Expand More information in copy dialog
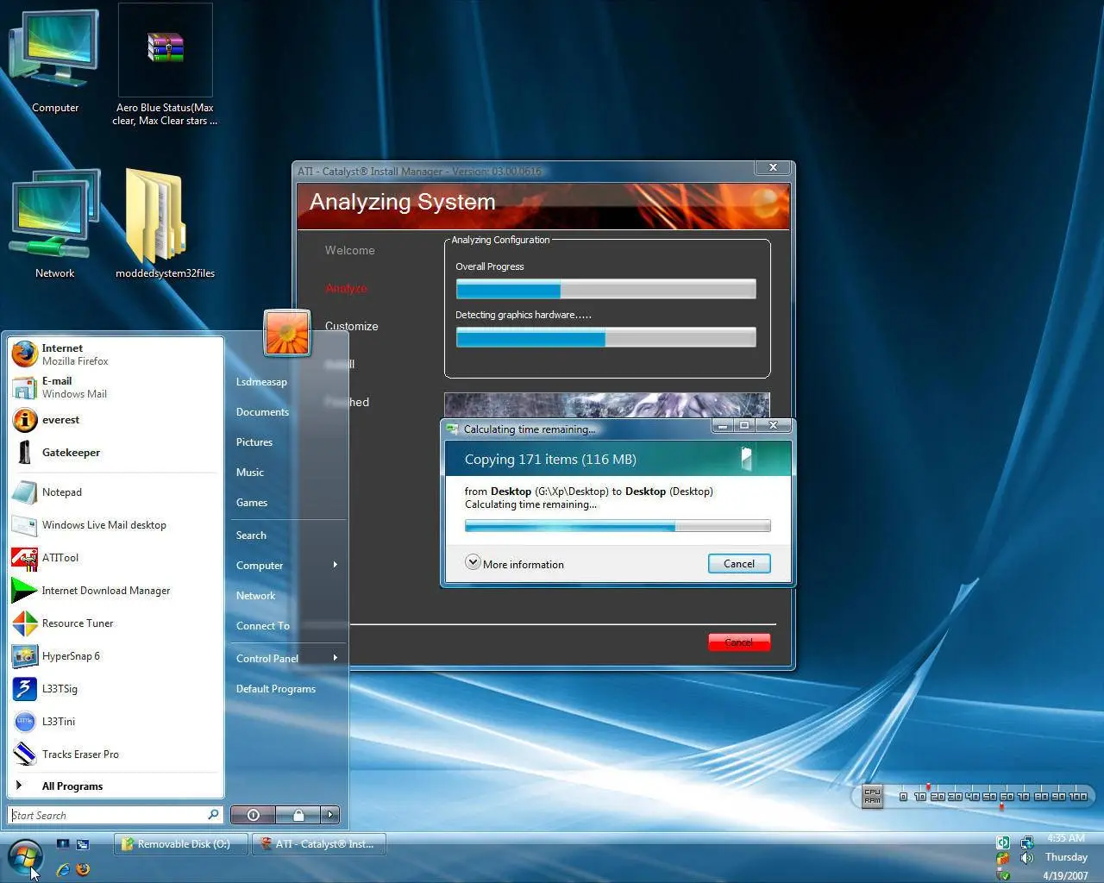Viewport: 1104px width, 883px height. (x=515, y=564)
